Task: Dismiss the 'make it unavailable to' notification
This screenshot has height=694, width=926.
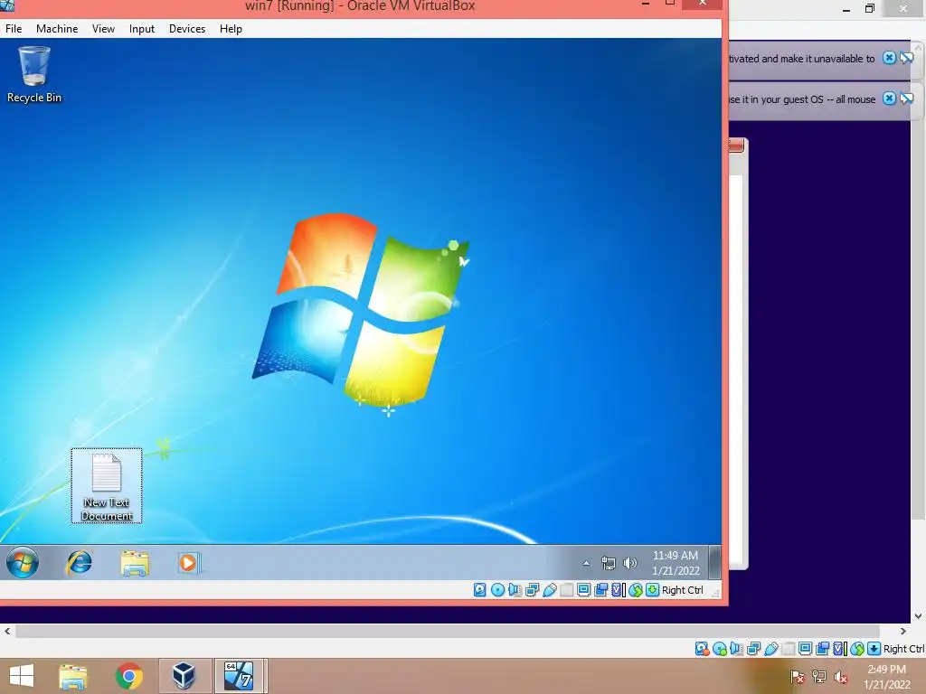Action: 889,58
